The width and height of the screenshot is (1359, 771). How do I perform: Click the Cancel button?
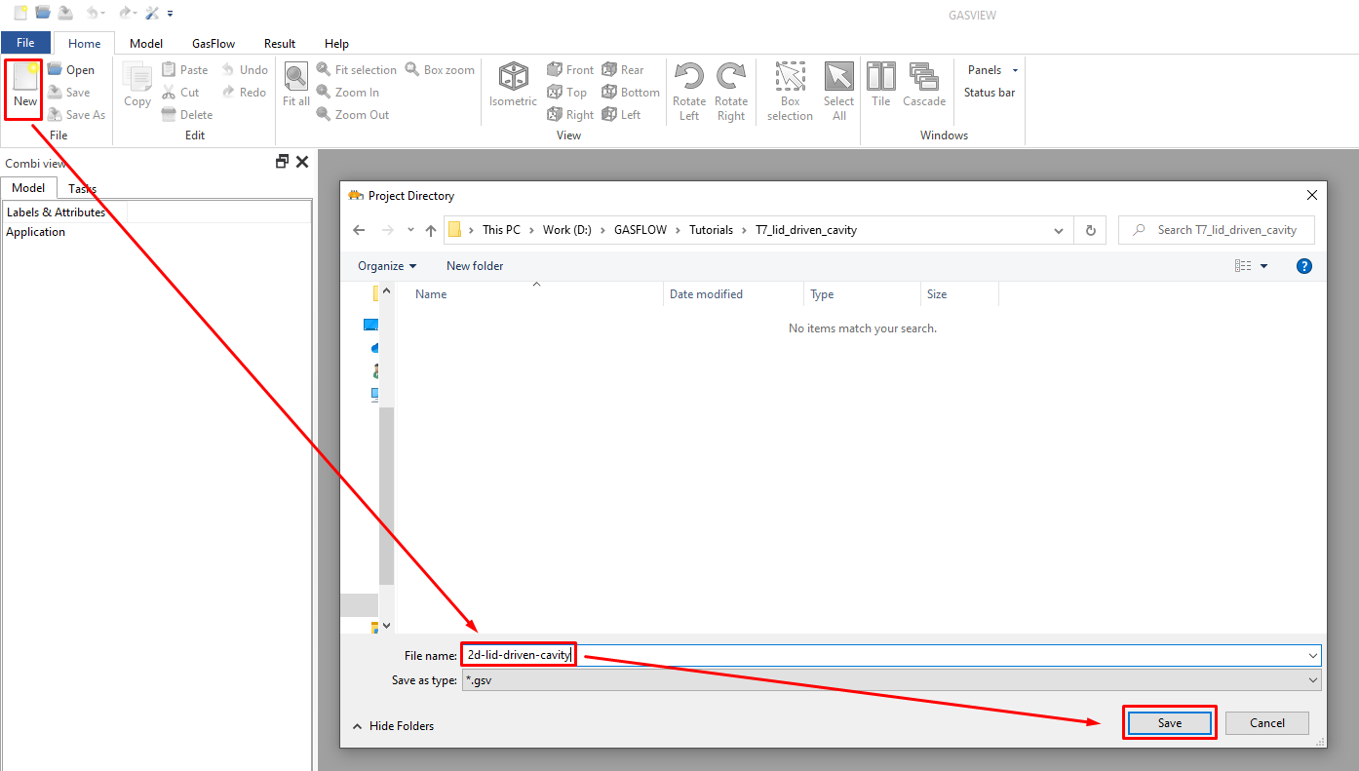(x=1266, y=723)
